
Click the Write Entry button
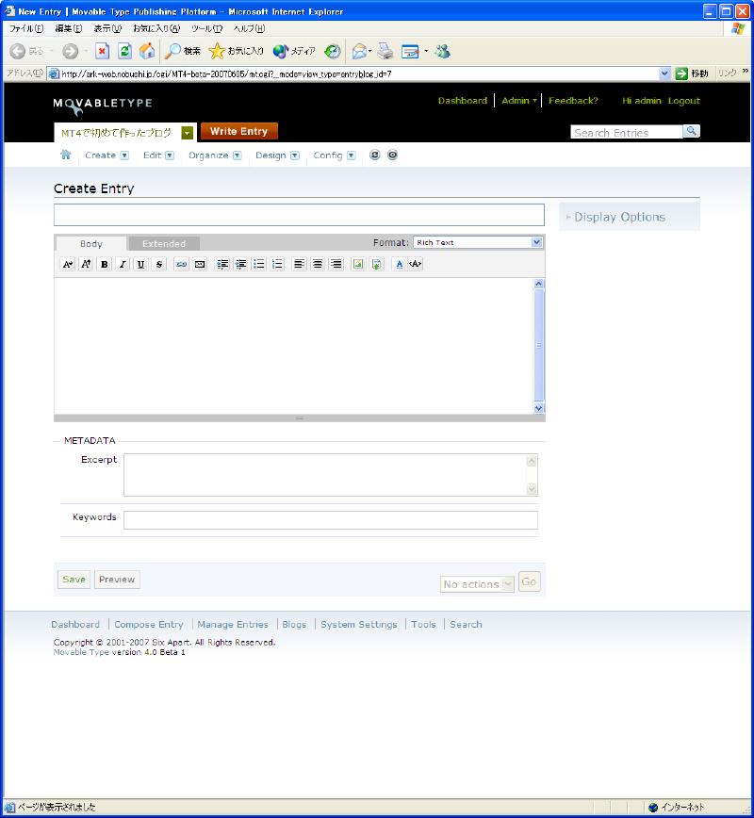pyautogui.click(x=239, y=132)
